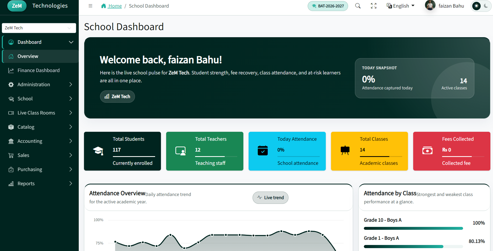The width and height of the screenshot is (493, 251).
Task: Click the Finance Dashboard chart icon
Action: pyautogui.click(x=11, y=70)
